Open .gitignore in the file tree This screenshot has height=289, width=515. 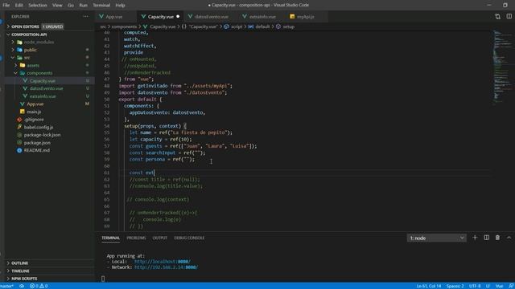(x=34, y=120)
